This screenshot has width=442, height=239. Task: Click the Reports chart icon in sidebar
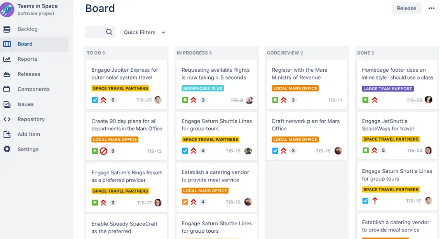7,59
